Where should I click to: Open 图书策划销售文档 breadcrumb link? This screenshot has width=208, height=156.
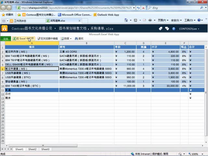(73, 29)
